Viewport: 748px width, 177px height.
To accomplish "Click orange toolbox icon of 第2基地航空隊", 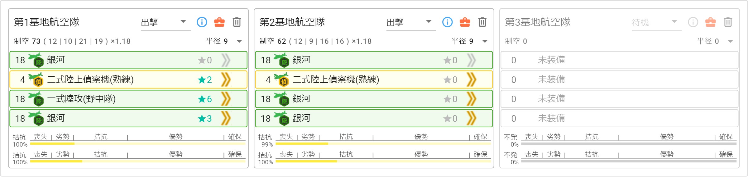I will click(x=465, y=22).
